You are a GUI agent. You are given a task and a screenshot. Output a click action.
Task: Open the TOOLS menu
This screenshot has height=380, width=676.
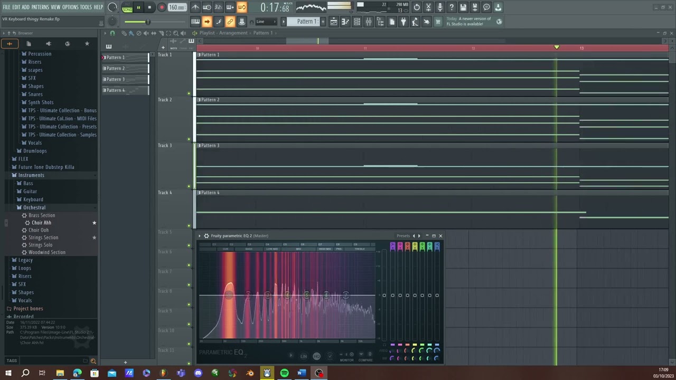click(x=86, y=7)
